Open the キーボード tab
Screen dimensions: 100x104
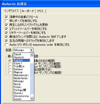pos(28,11)
